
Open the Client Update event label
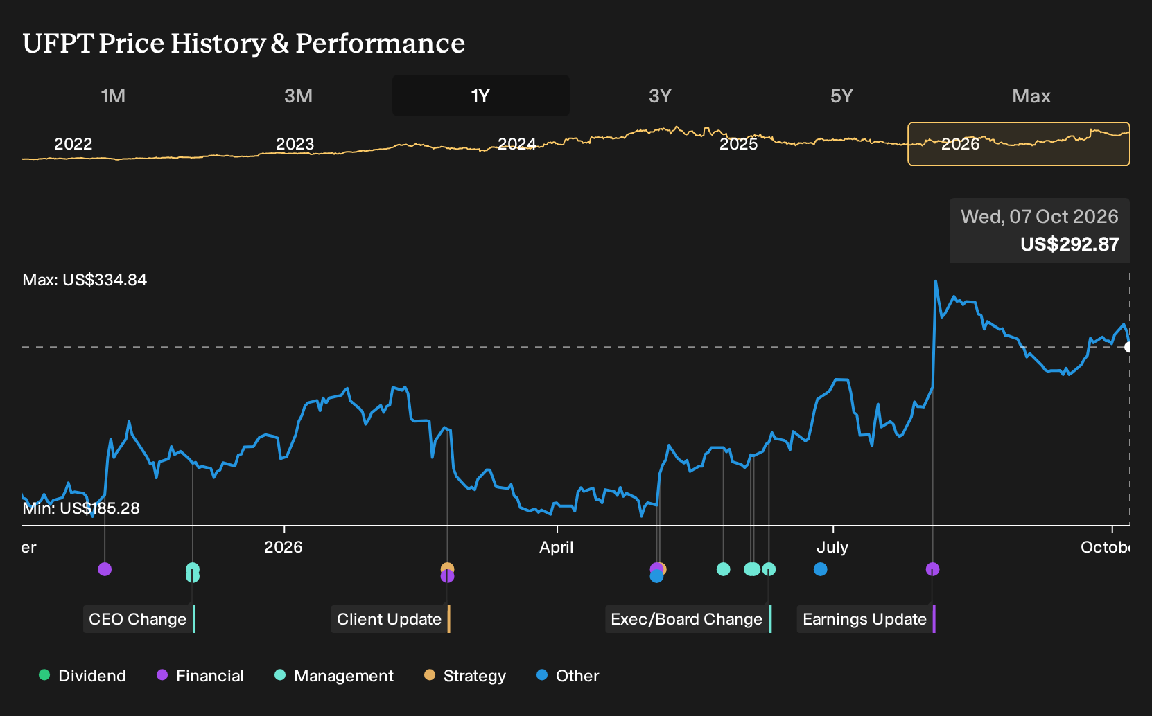coord(391,619)
